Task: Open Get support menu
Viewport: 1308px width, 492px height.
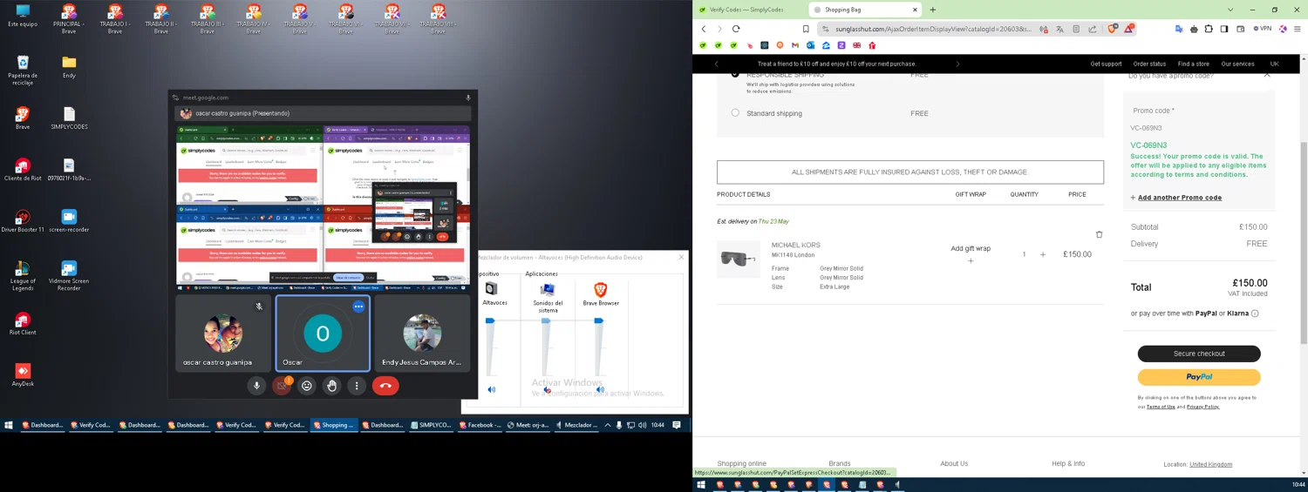Action: tap(1106, 64)
